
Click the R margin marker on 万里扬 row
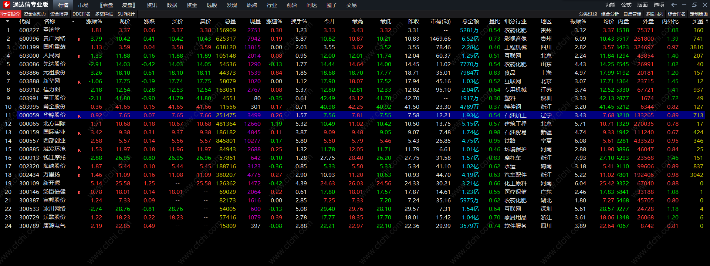[x=79, y=175]
